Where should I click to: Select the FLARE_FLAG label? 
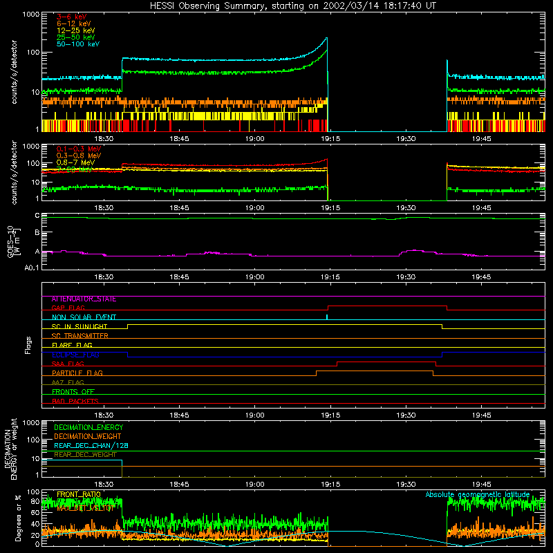72,345
